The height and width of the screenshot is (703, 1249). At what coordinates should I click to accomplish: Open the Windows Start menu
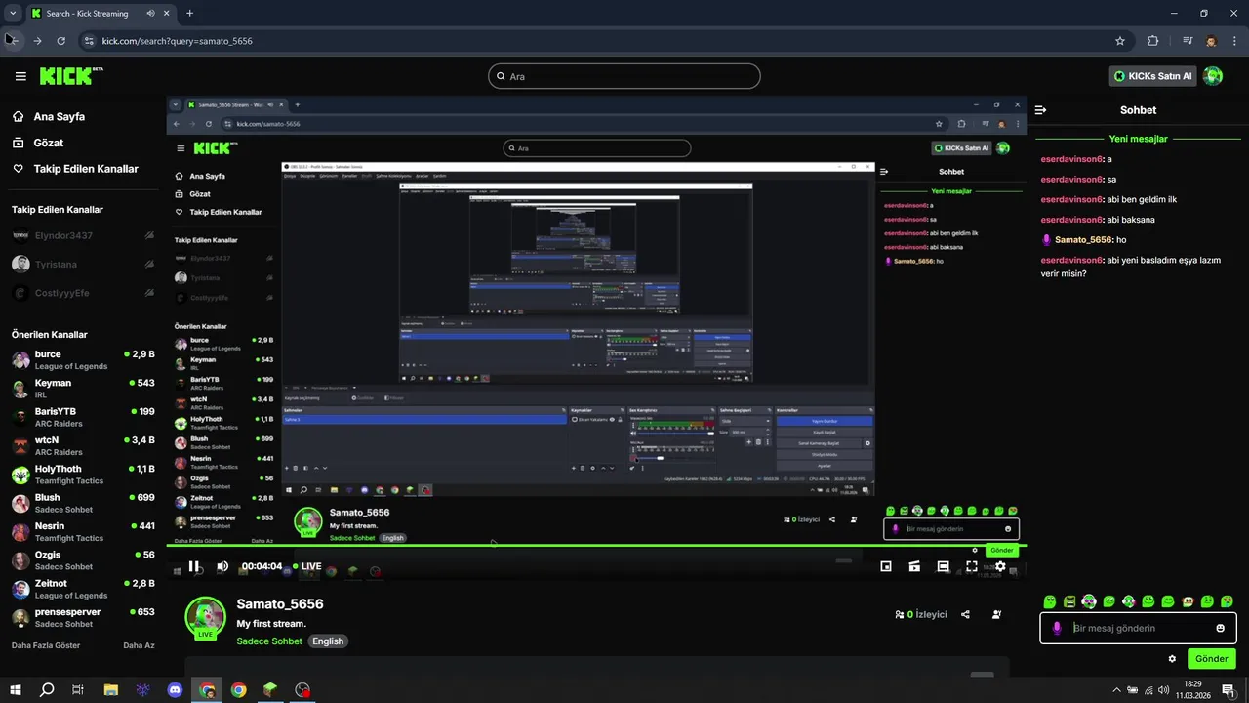15,690
